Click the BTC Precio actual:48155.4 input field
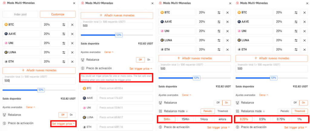This screenshot has width=310, height=131. pyautogui.click(x=125, y=88)
